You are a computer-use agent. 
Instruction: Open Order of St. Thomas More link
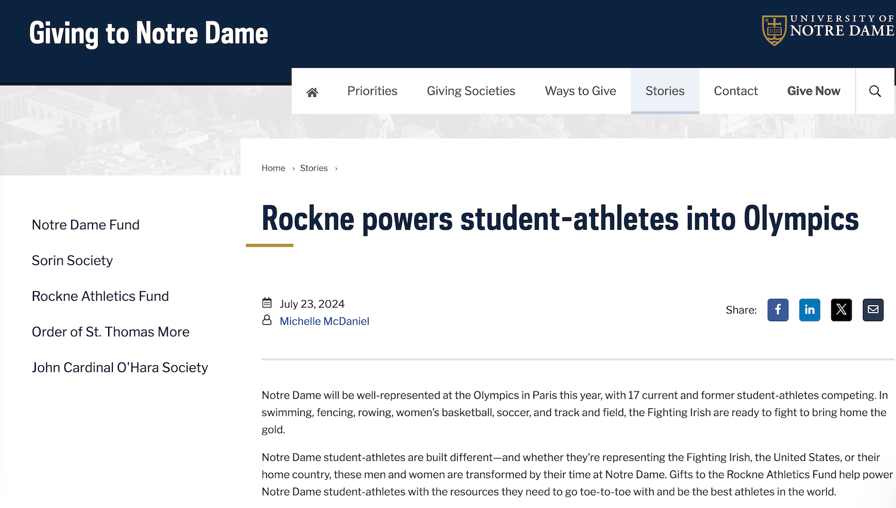pyautogui.click(x=111, y=332)
